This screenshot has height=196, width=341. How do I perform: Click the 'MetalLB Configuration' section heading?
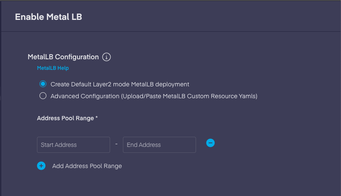[x=63, y=57]
